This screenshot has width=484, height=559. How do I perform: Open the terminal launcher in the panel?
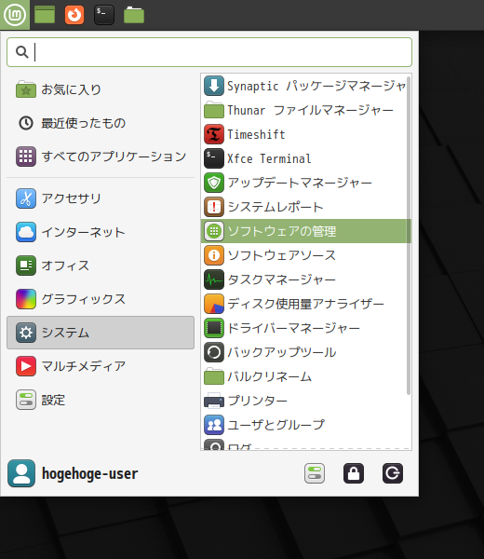click(104, 15)
